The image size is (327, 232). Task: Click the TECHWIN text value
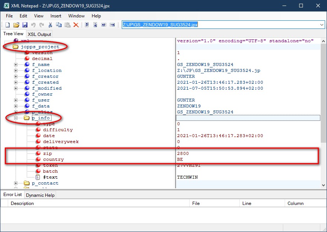187,177
